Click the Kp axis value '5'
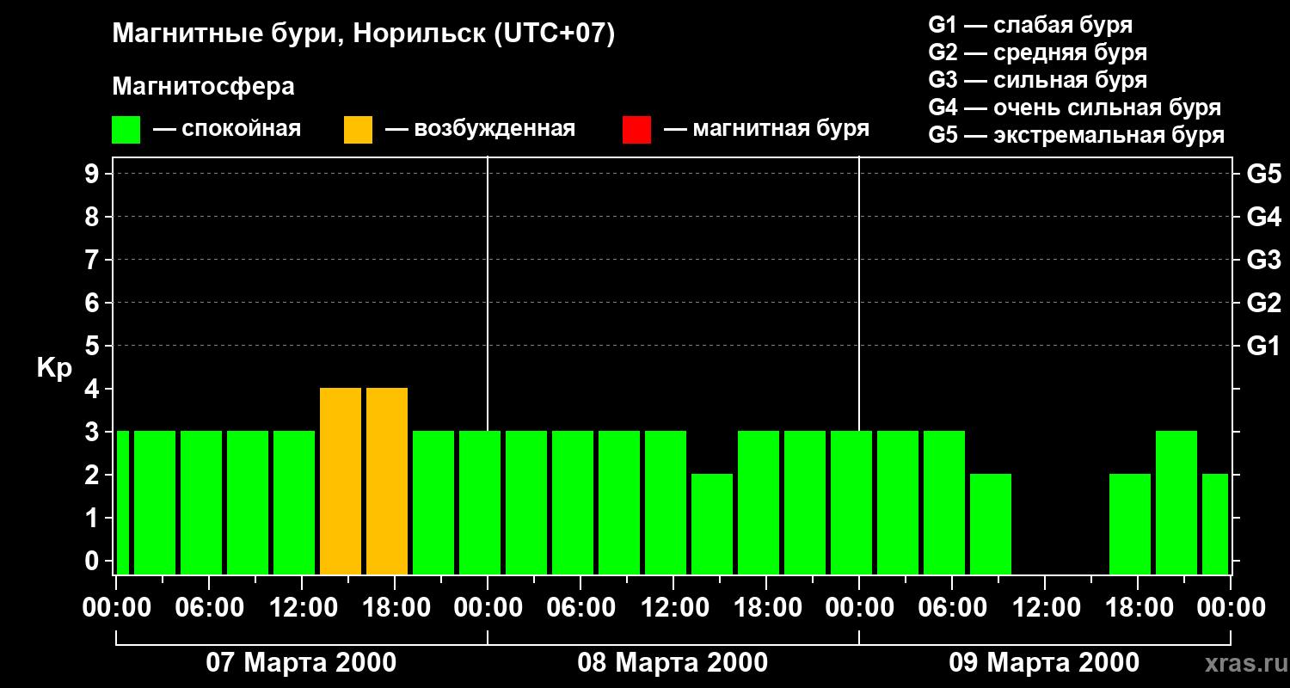1290x688 pixels. coord(94,346)
